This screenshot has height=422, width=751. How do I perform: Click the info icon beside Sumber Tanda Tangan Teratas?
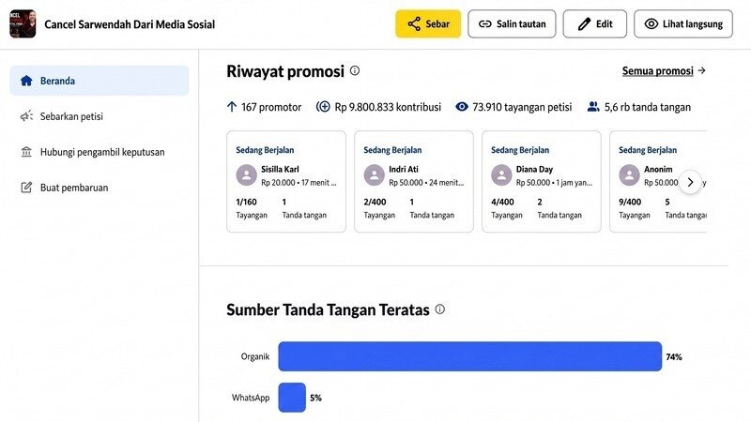point(439,309)
